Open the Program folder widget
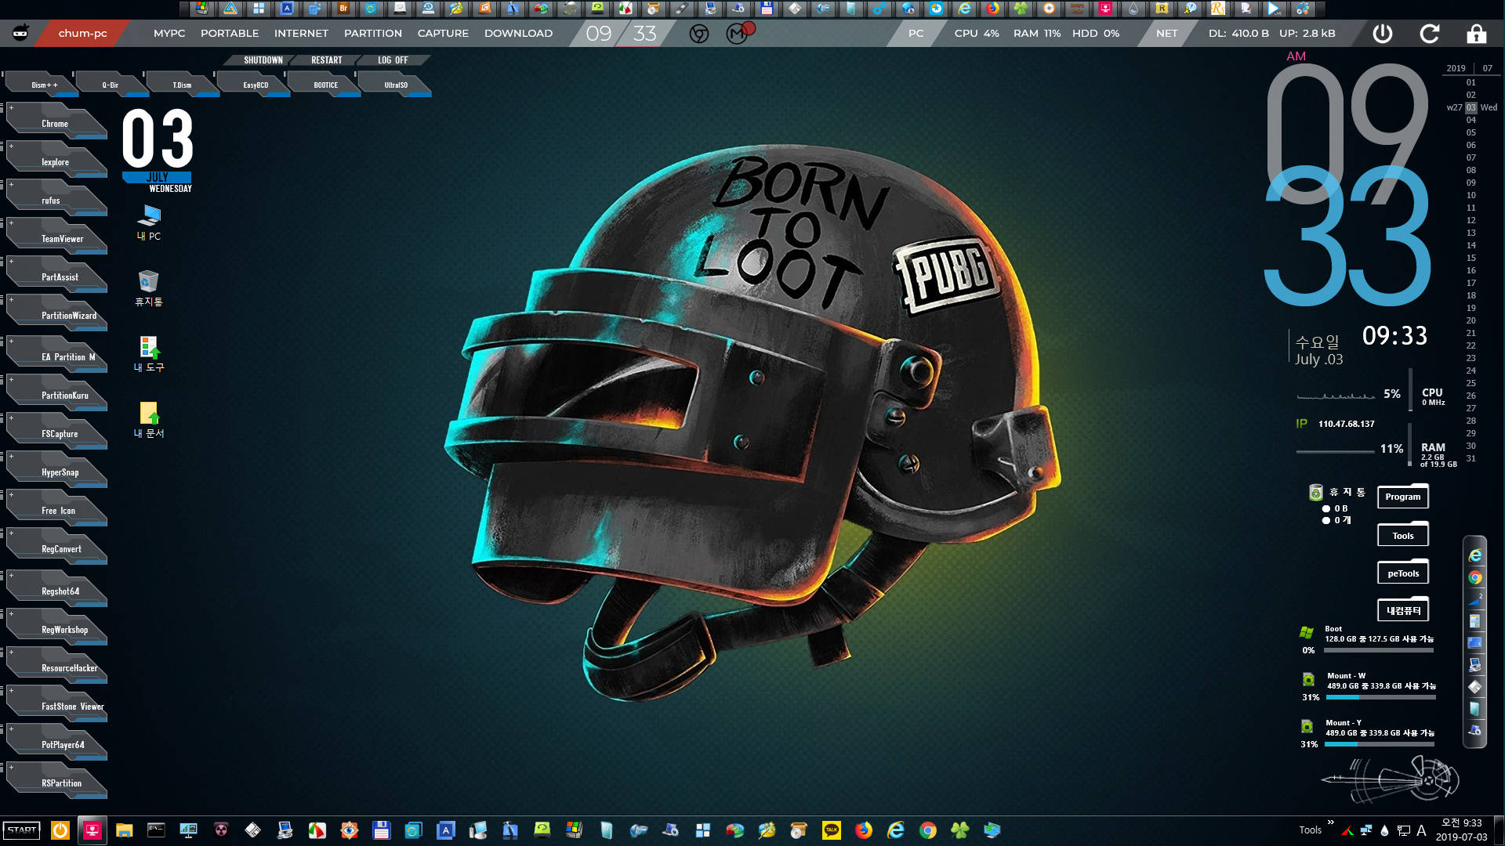The width and height of the screenshot is (1505, 846). (1403, 496)
